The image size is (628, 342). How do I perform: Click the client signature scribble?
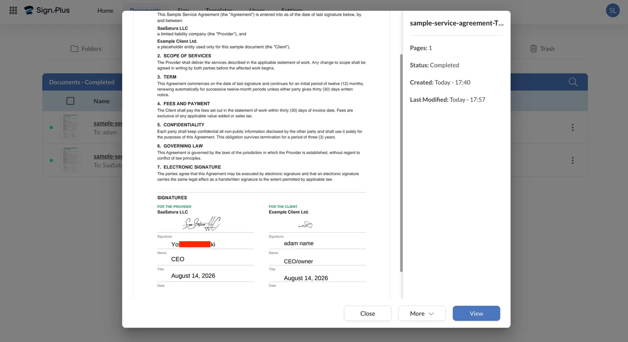305,225
